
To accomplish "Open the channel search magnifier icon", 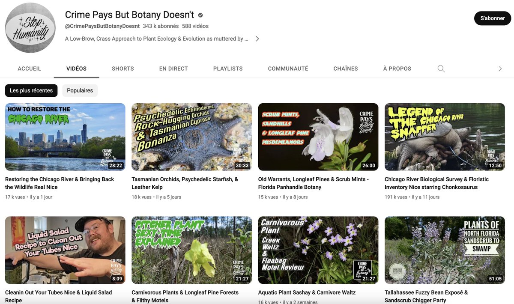I will pyautogui.click(x=441, y=69).
